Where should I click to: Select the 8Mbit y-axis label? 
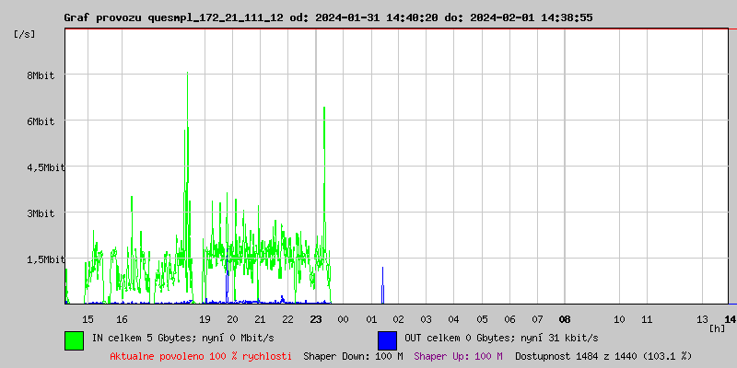tap(40, 75)
